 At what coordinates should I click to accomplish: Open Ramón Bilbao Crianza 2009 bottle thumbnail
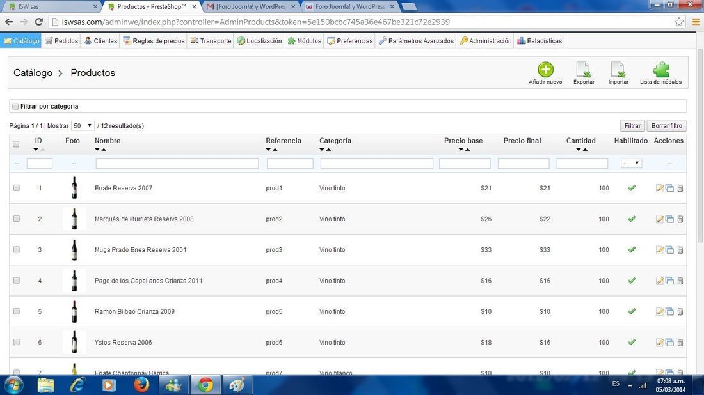pyautogui.click(x=74, y=312)
